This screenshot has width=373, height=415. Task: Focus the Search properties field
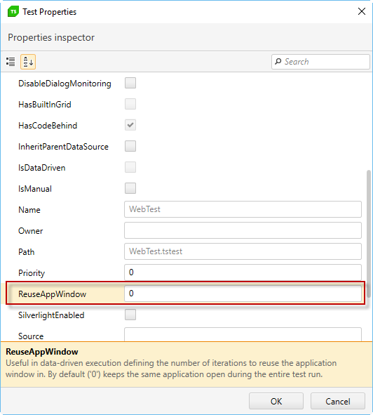(x=320, y=62)
